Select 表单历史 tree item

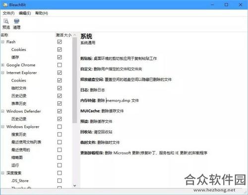coord(19,104)
